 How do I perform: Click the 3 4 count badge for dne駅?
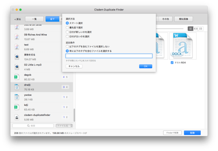tap(65, 87)
